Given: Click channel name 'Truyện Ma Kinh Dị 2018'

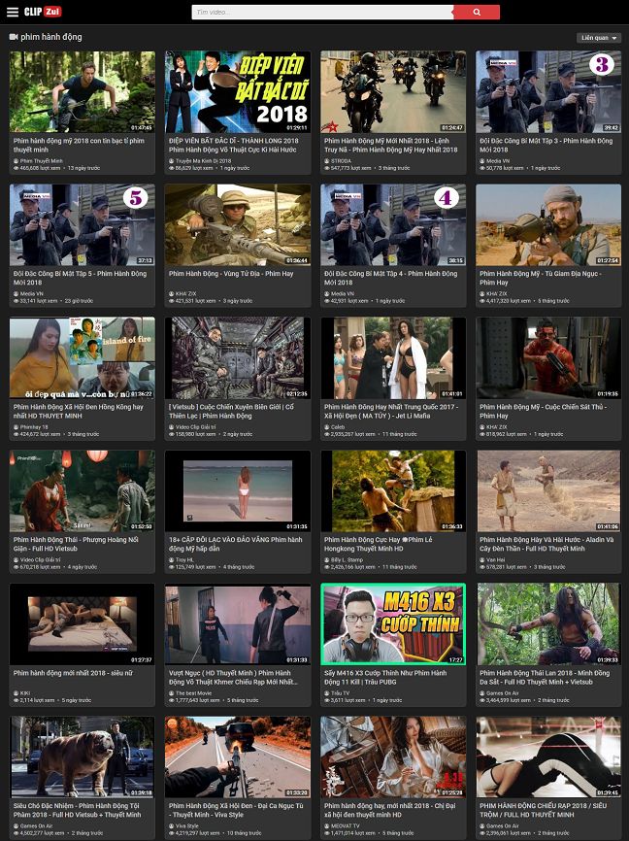Looking at the screenshot, I should (203, 161).
